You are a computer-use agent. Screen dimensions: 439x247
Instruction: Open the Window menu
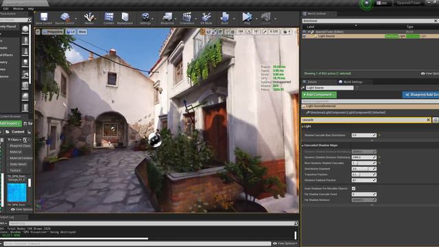(19, 9)
